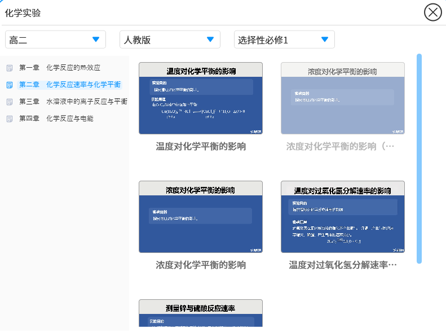Open the 温度对化学平衡的影响 experiment thumbnail
Viewport: 446px width, 332px height.
click(x=201, y=98)
